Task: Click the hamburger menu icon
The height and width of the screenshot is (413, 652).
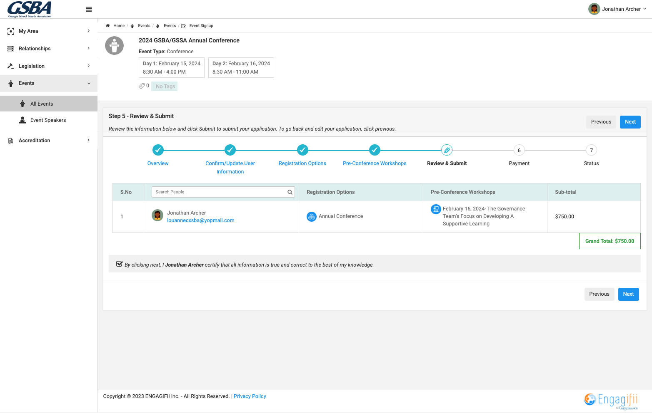Action: click(89, 10)
